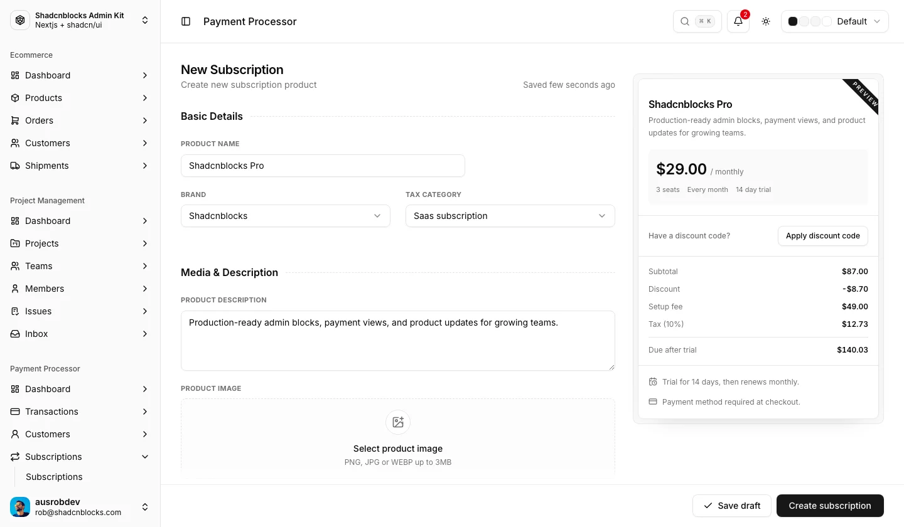Image resolution: width=904 pixels, height=527 pixels.
Task: Click the ⌘K shortcut badge
Action: coord(705,21)
